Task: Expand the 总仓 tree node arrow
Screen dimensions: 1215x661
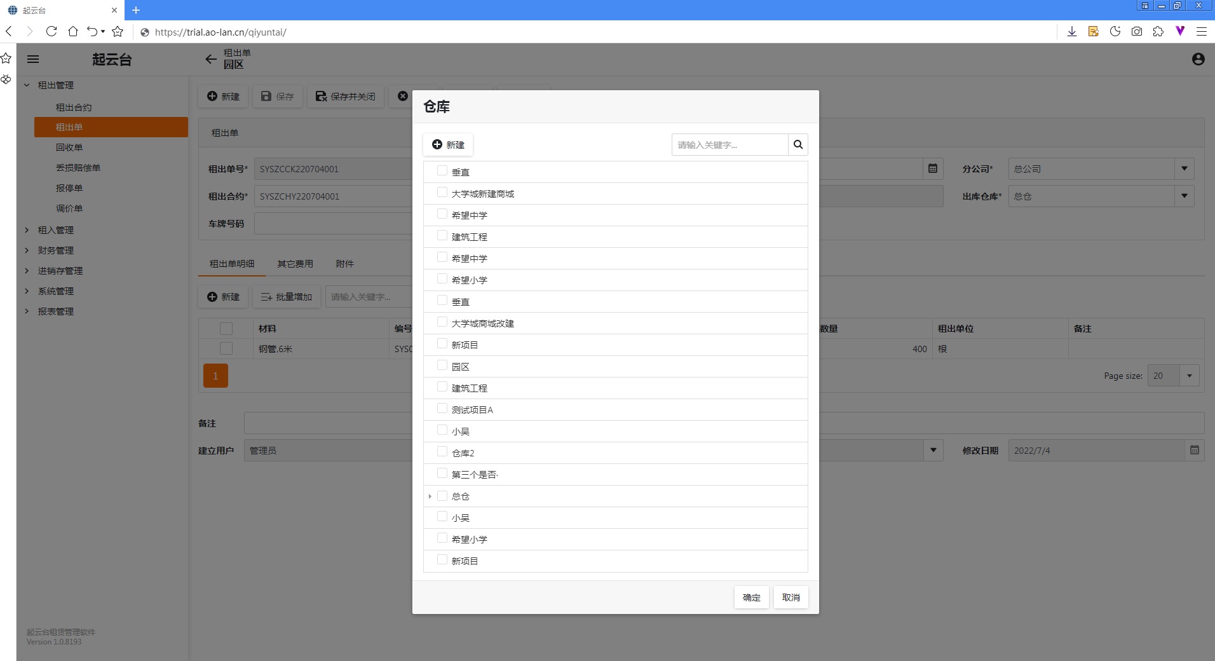Action: (x=430, y=496)
